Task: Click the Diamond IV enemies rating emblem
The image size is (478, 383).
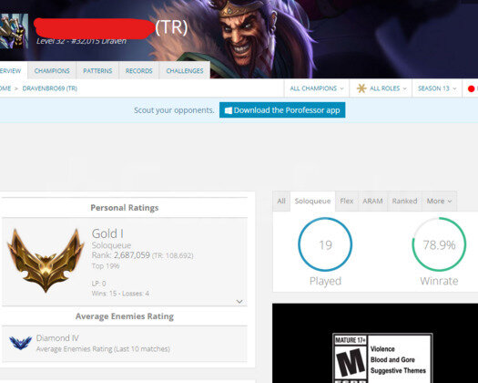Action: pos(20,343)
